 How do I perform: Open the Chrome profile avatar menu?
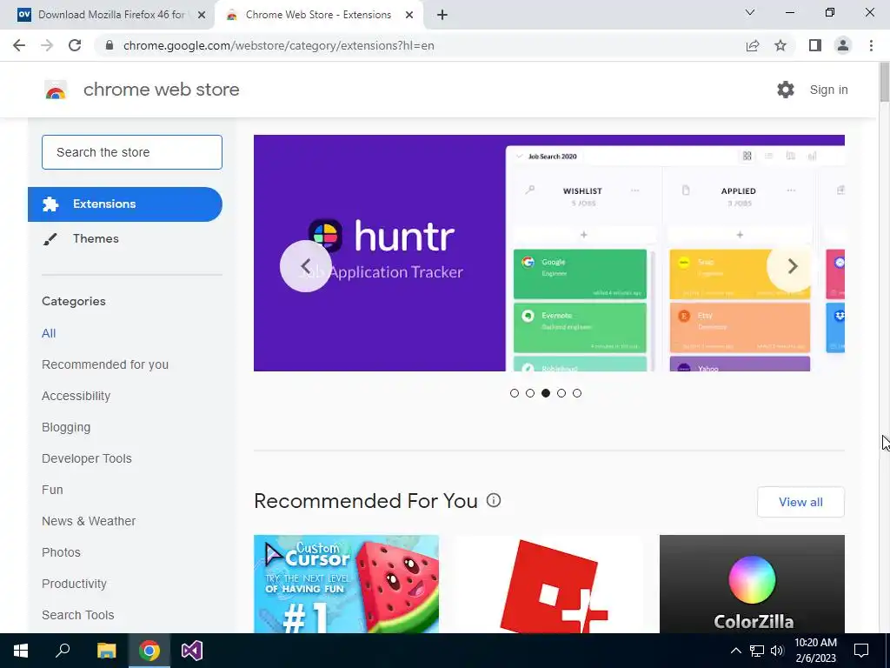(x=843, y=45)
